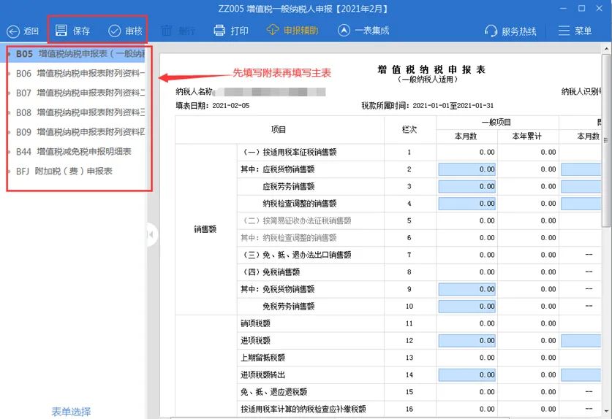Image resolution: width=612 pixels, height=419 pixels.
Task: Collapse the left sidebar panel arrow
Action: (151, 235)
